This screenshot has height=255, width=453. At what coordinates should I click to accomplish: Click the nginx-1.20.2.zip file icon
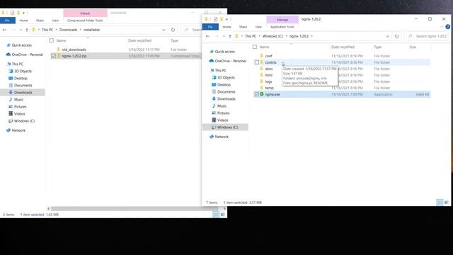tap(59, 56)
